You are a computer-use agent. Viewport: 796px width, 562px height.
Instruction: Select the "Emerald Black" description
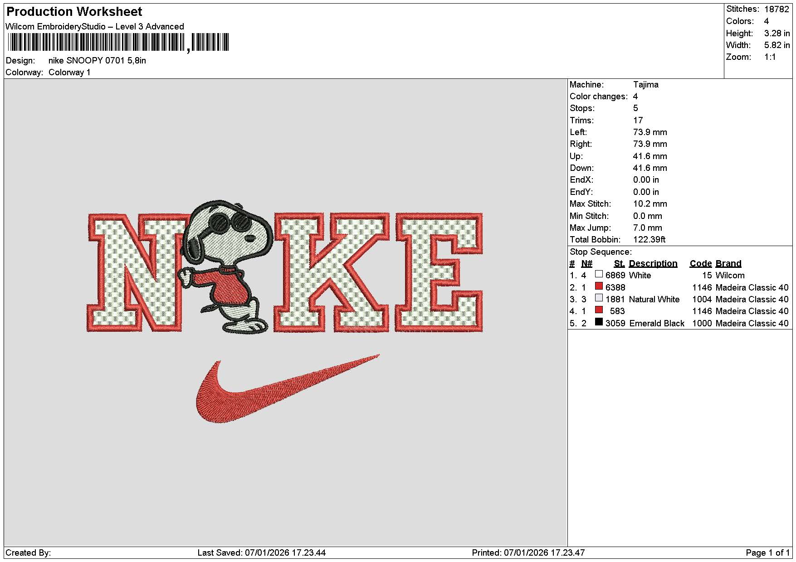[x=657, y=324]
